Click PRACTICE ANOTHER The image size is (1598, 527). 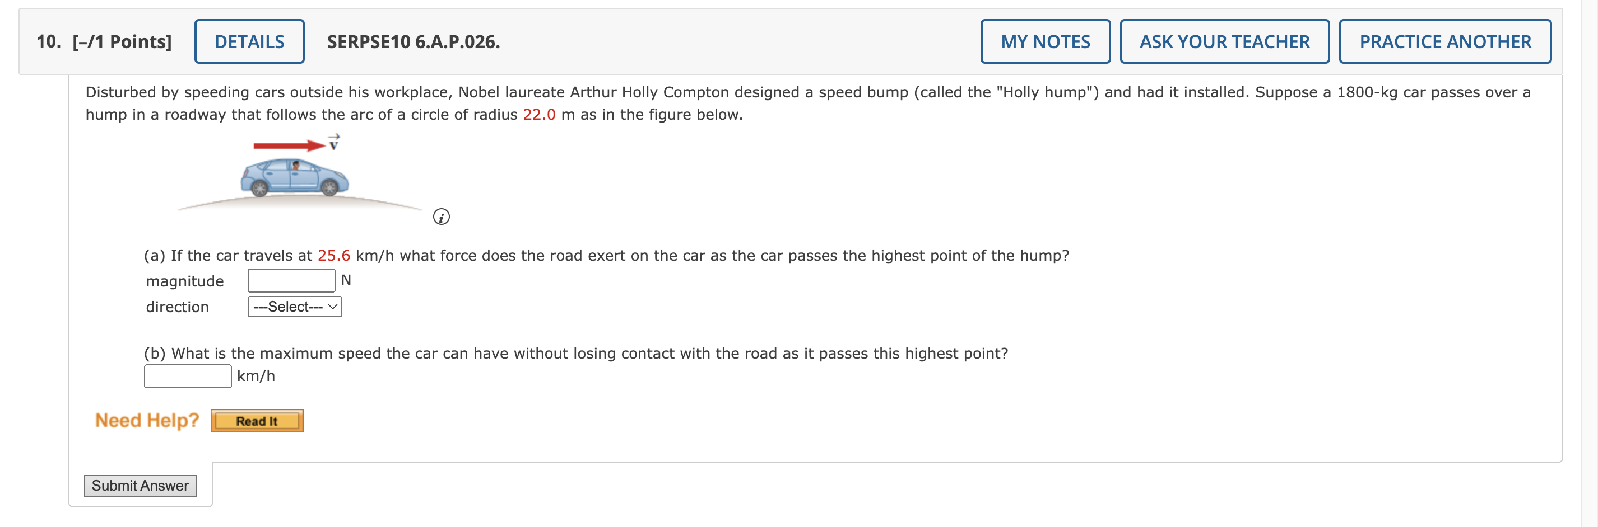pos(1444,41)
